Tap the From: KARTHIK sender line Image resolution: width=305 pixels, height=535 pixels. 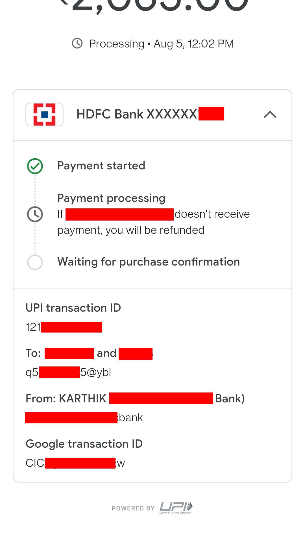point(135,398)
